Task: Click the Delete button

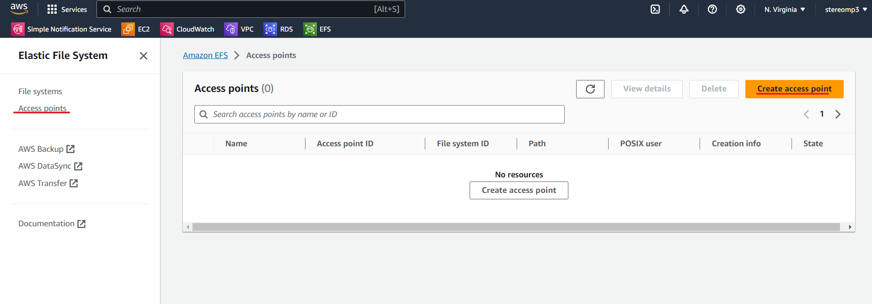Action: [x=714, y=89]
